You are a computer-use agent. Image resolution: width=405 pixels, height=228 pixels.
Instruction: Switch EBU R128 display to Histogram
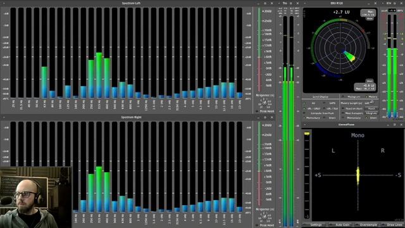pyautogui.click(x=352, y=97)
